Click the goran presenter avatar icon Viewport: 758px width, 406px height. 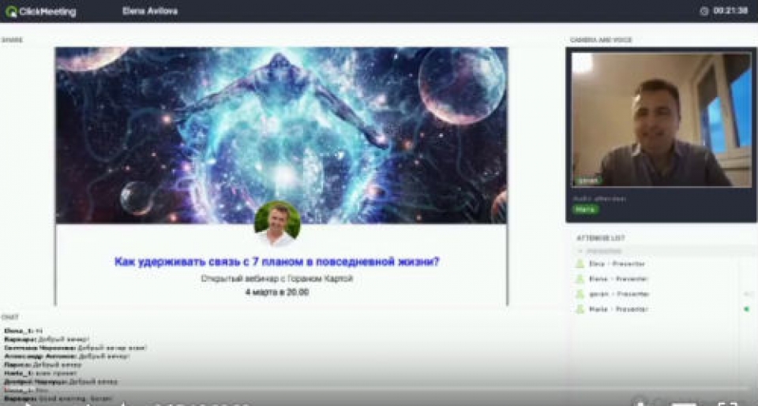[x=580, y=294]
